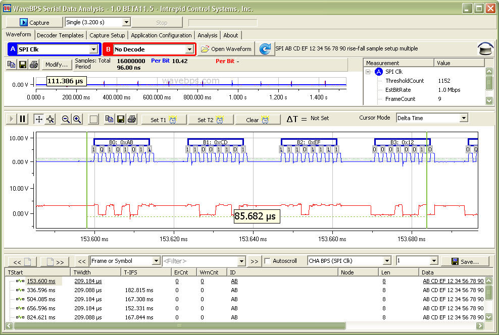Click the refresh waveform icon
The image size is (499, 335).
click(x=265, y=49)
